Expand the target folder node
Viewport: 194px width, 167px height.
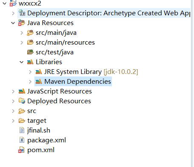13,121
